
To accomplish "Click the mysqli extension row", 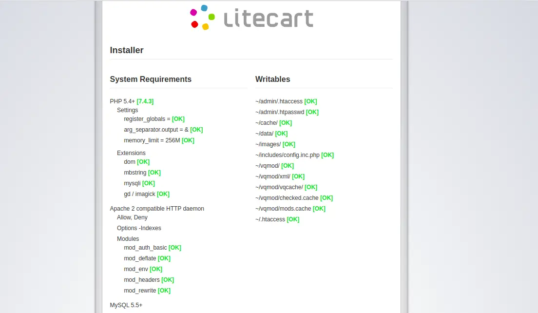I will click(139, 183).
